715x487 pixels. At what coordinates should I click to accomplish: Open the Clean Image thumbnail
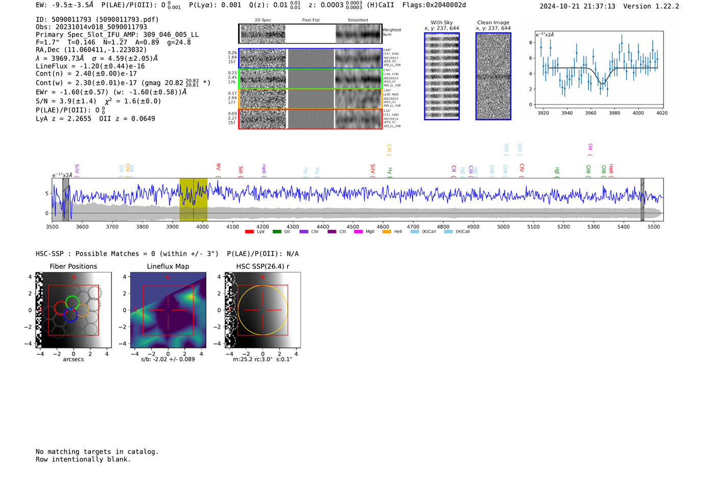[x=493, y=76]
